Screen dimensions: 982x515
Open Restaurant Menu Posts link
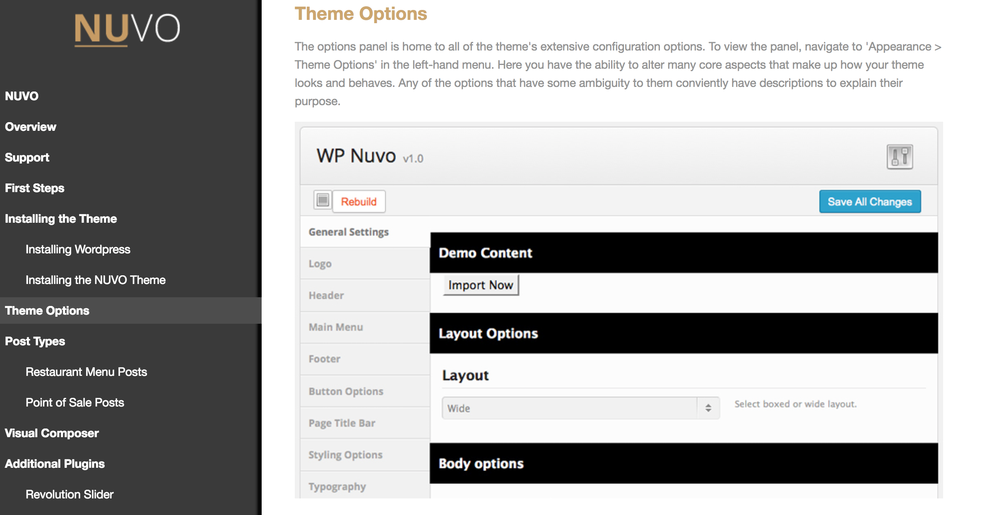click(x=86, y=372)
